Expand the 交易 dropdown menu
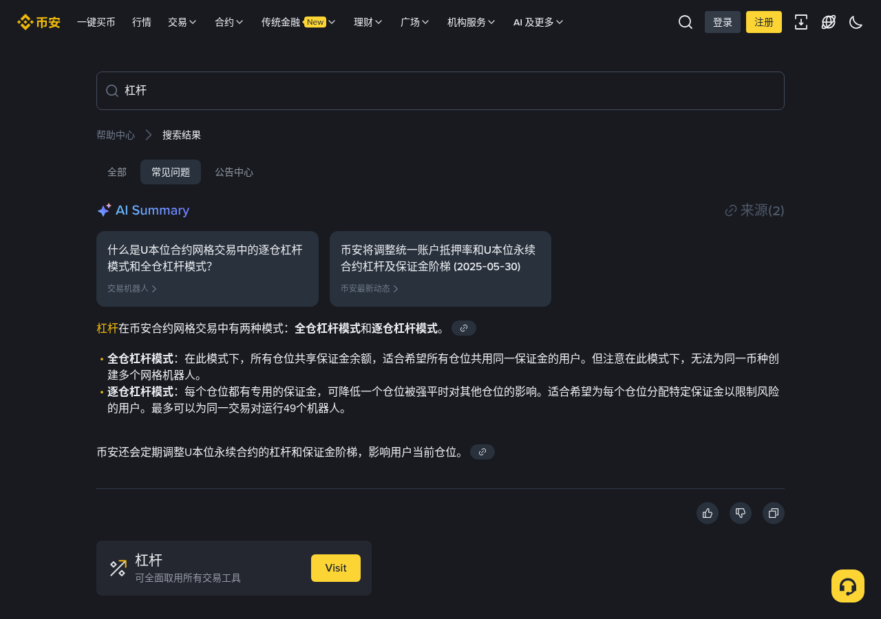Screen dimensions: 881x619 [182, 22]
